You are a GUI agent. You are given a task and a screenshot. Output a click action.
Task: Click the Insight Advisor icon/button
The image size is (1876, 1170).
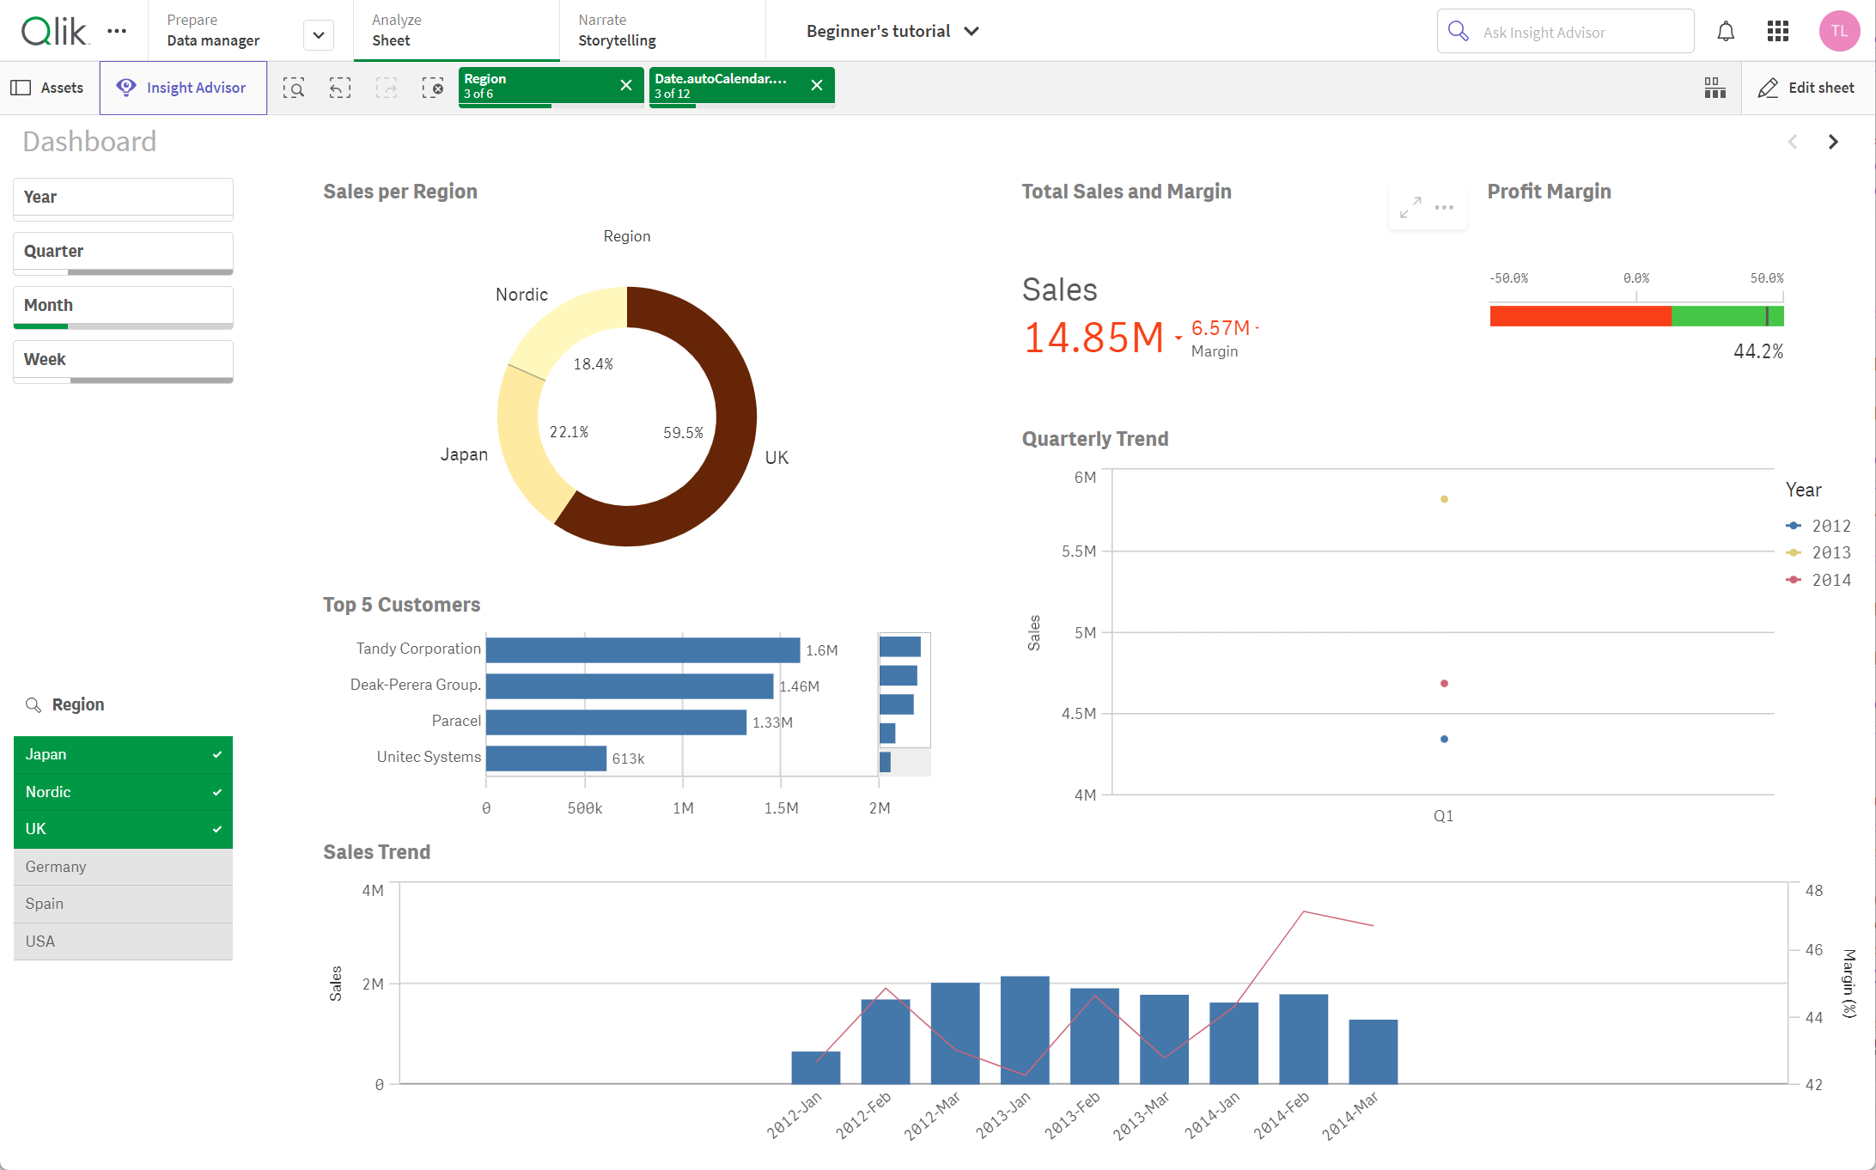pos(182,88)
